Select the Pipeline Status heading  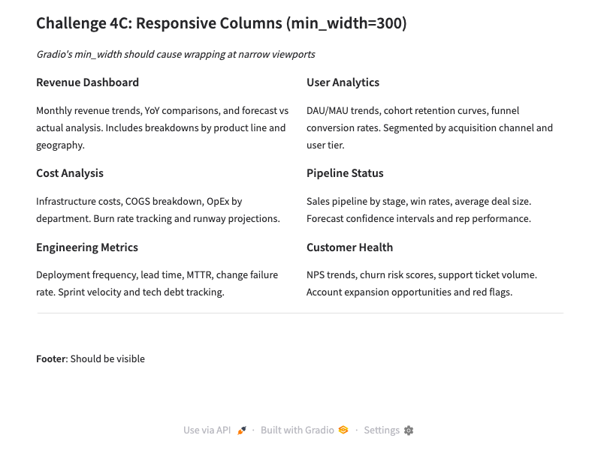click(x=345, y=173)
